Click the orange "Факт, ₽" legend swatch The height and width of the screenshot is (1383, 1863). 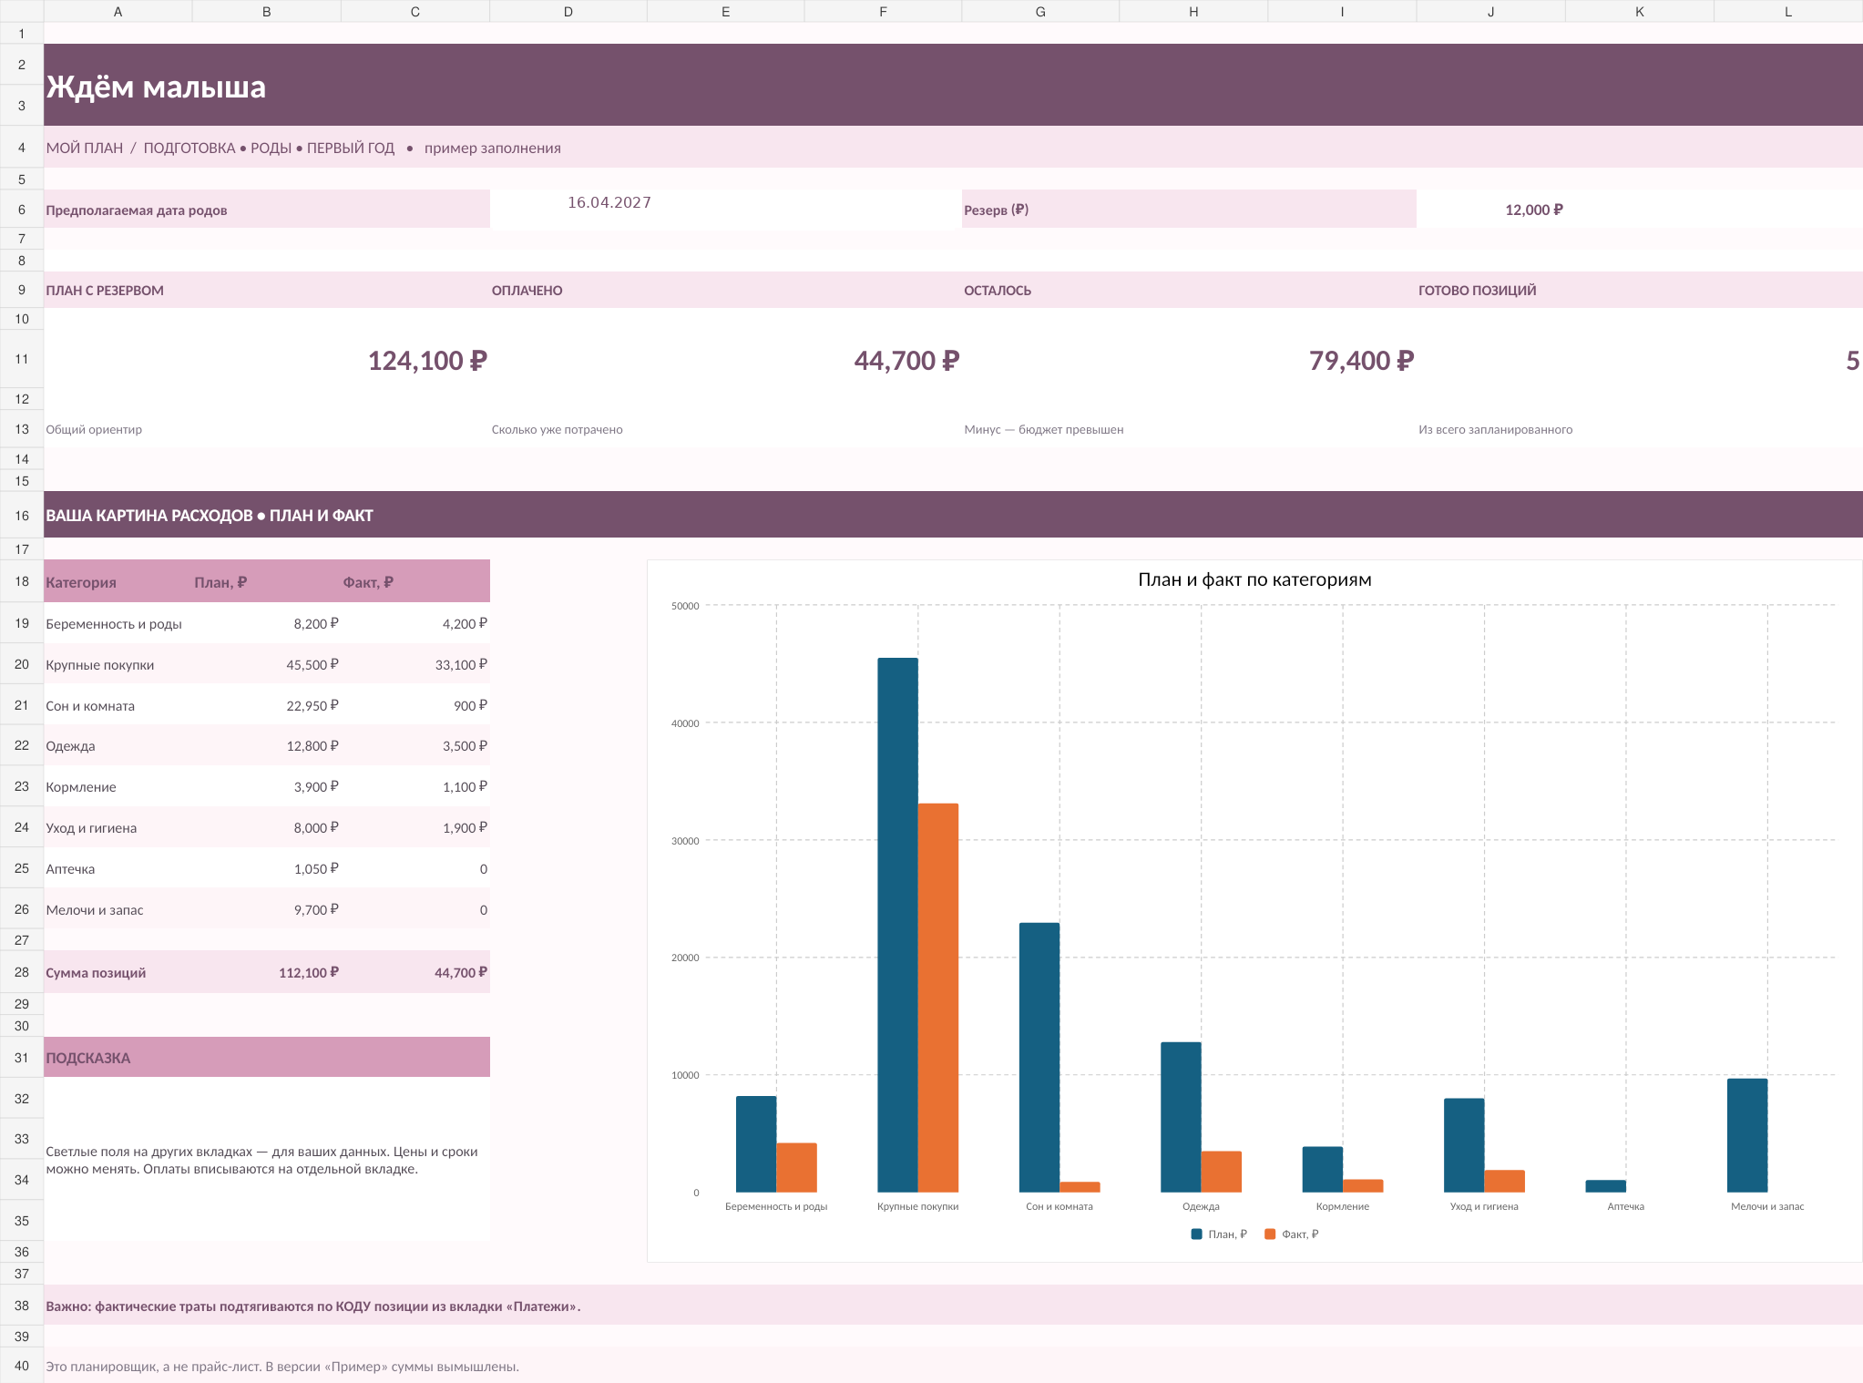pos(1270,1234)
